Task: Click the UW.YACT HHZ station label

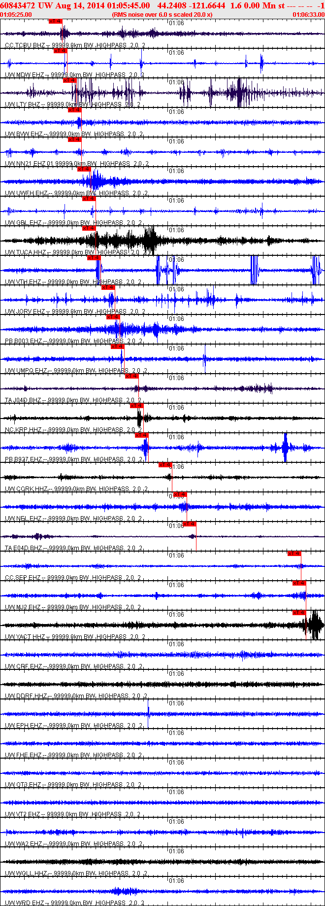Action: pyautogui.click(x=26, y=637)
